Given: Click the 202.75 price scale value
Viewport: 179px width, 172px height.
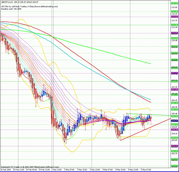Looking at the screenshot, I should (174, 153).
